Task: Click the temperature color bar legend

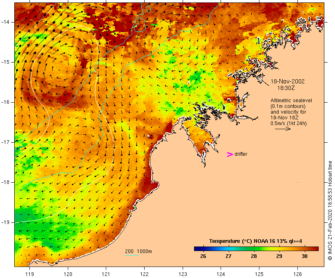Action: point(257,249)
